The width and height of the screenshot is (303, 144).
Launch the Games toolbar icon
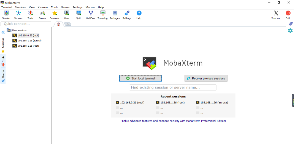click(x=42, y=15)
